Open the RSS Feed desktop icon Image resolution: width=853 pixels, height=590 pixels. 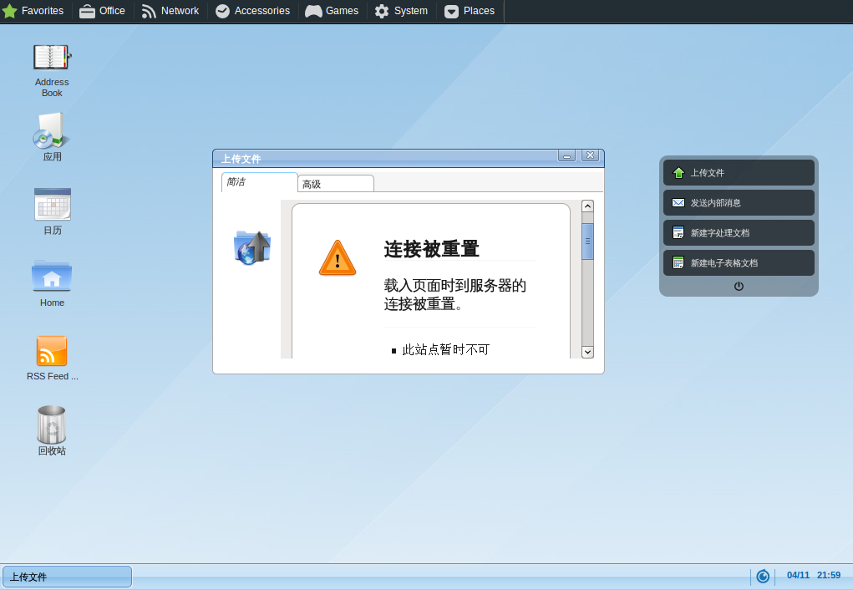click(x=52, y=358)
